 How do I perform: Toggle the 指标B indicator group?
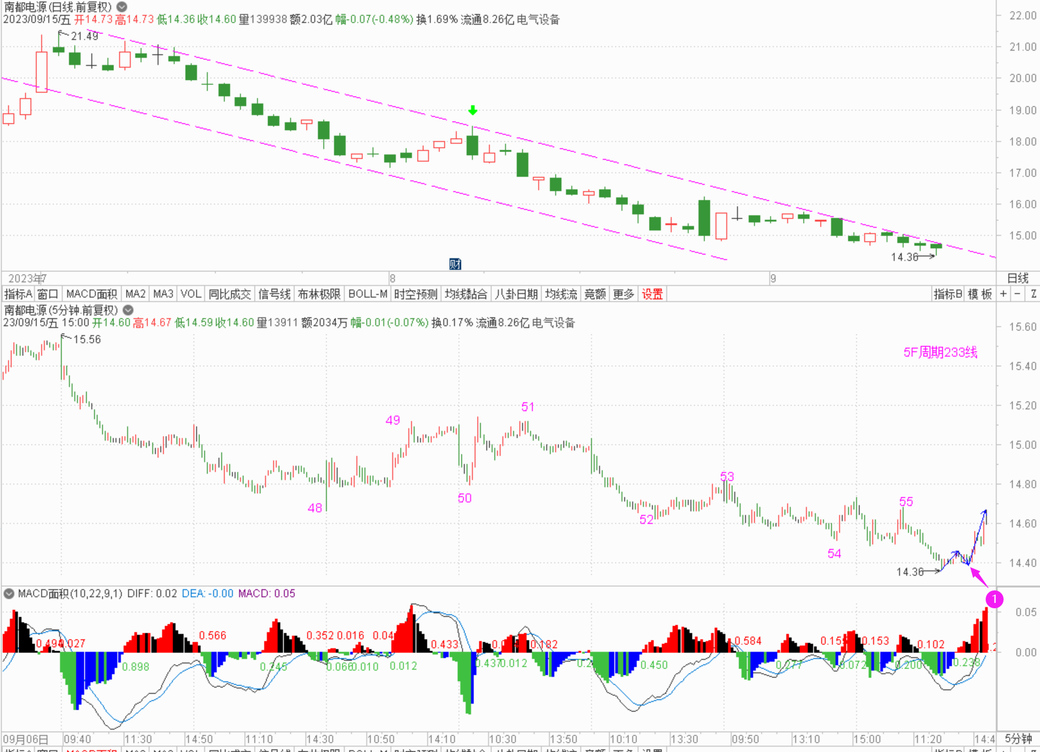tap(947, 294)
